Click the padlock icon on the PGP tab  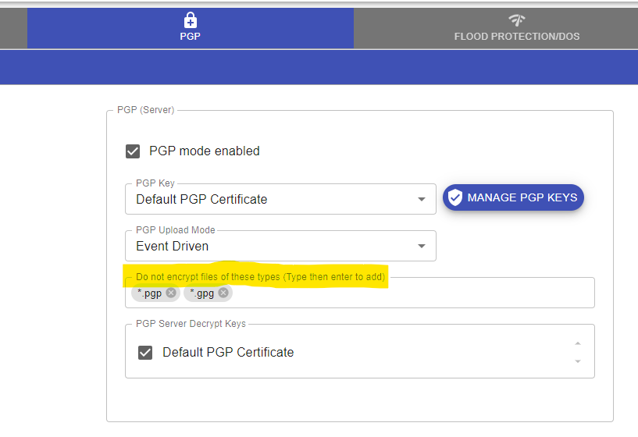point(190,21)
